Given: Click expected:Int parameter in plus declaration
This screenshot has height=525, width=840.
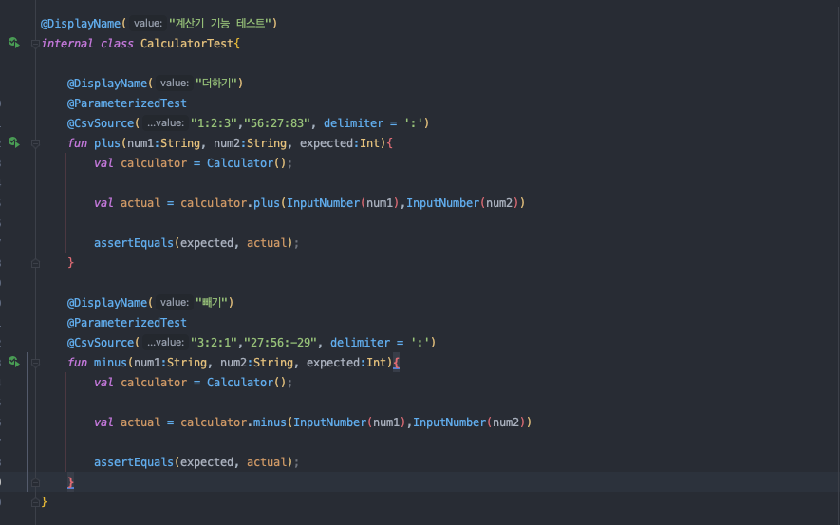Looking at the screenshot, I should tap(340, 143).
